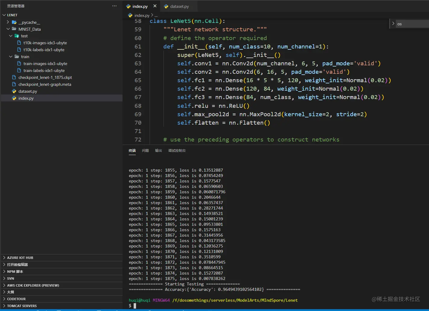The width and height of the screenshot is (429, 311).
Task: Open dataset.py in the explorer tree
Action: pyautogui.click(x=28, y=91)
